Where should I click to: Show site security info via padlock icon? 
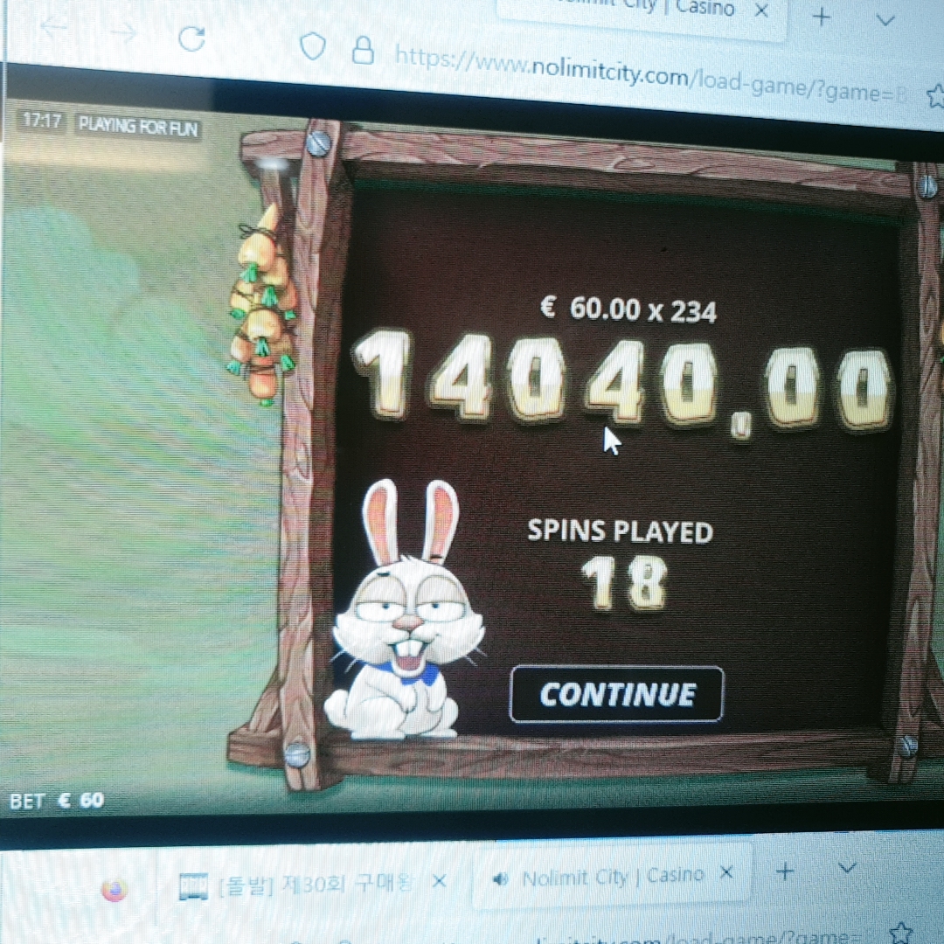pyautogui.click(x=363, y=50)
